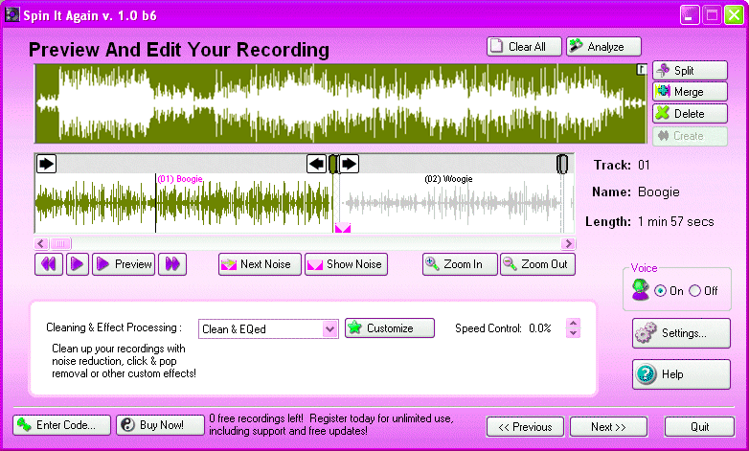Screen dimensions: 749x451
Task: Click Clear All at the top
Action: point(524,47)
